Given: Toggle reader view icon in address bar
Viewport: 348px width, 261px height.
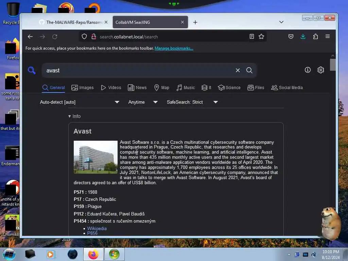Looking at the screenshot, I should (252, 36).
